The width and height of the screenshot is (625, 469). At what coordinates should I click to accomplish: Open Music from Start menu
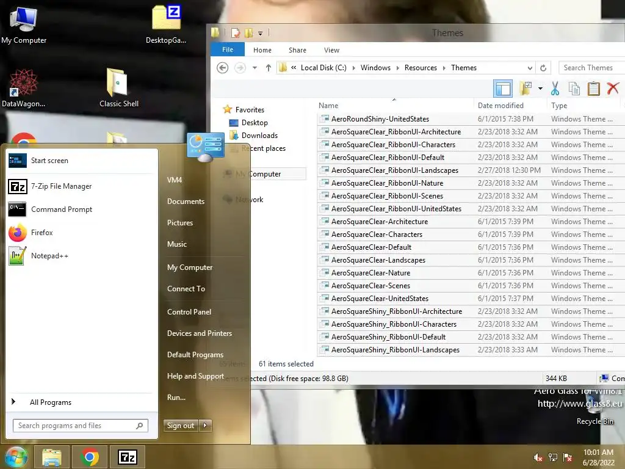[176, 244]
